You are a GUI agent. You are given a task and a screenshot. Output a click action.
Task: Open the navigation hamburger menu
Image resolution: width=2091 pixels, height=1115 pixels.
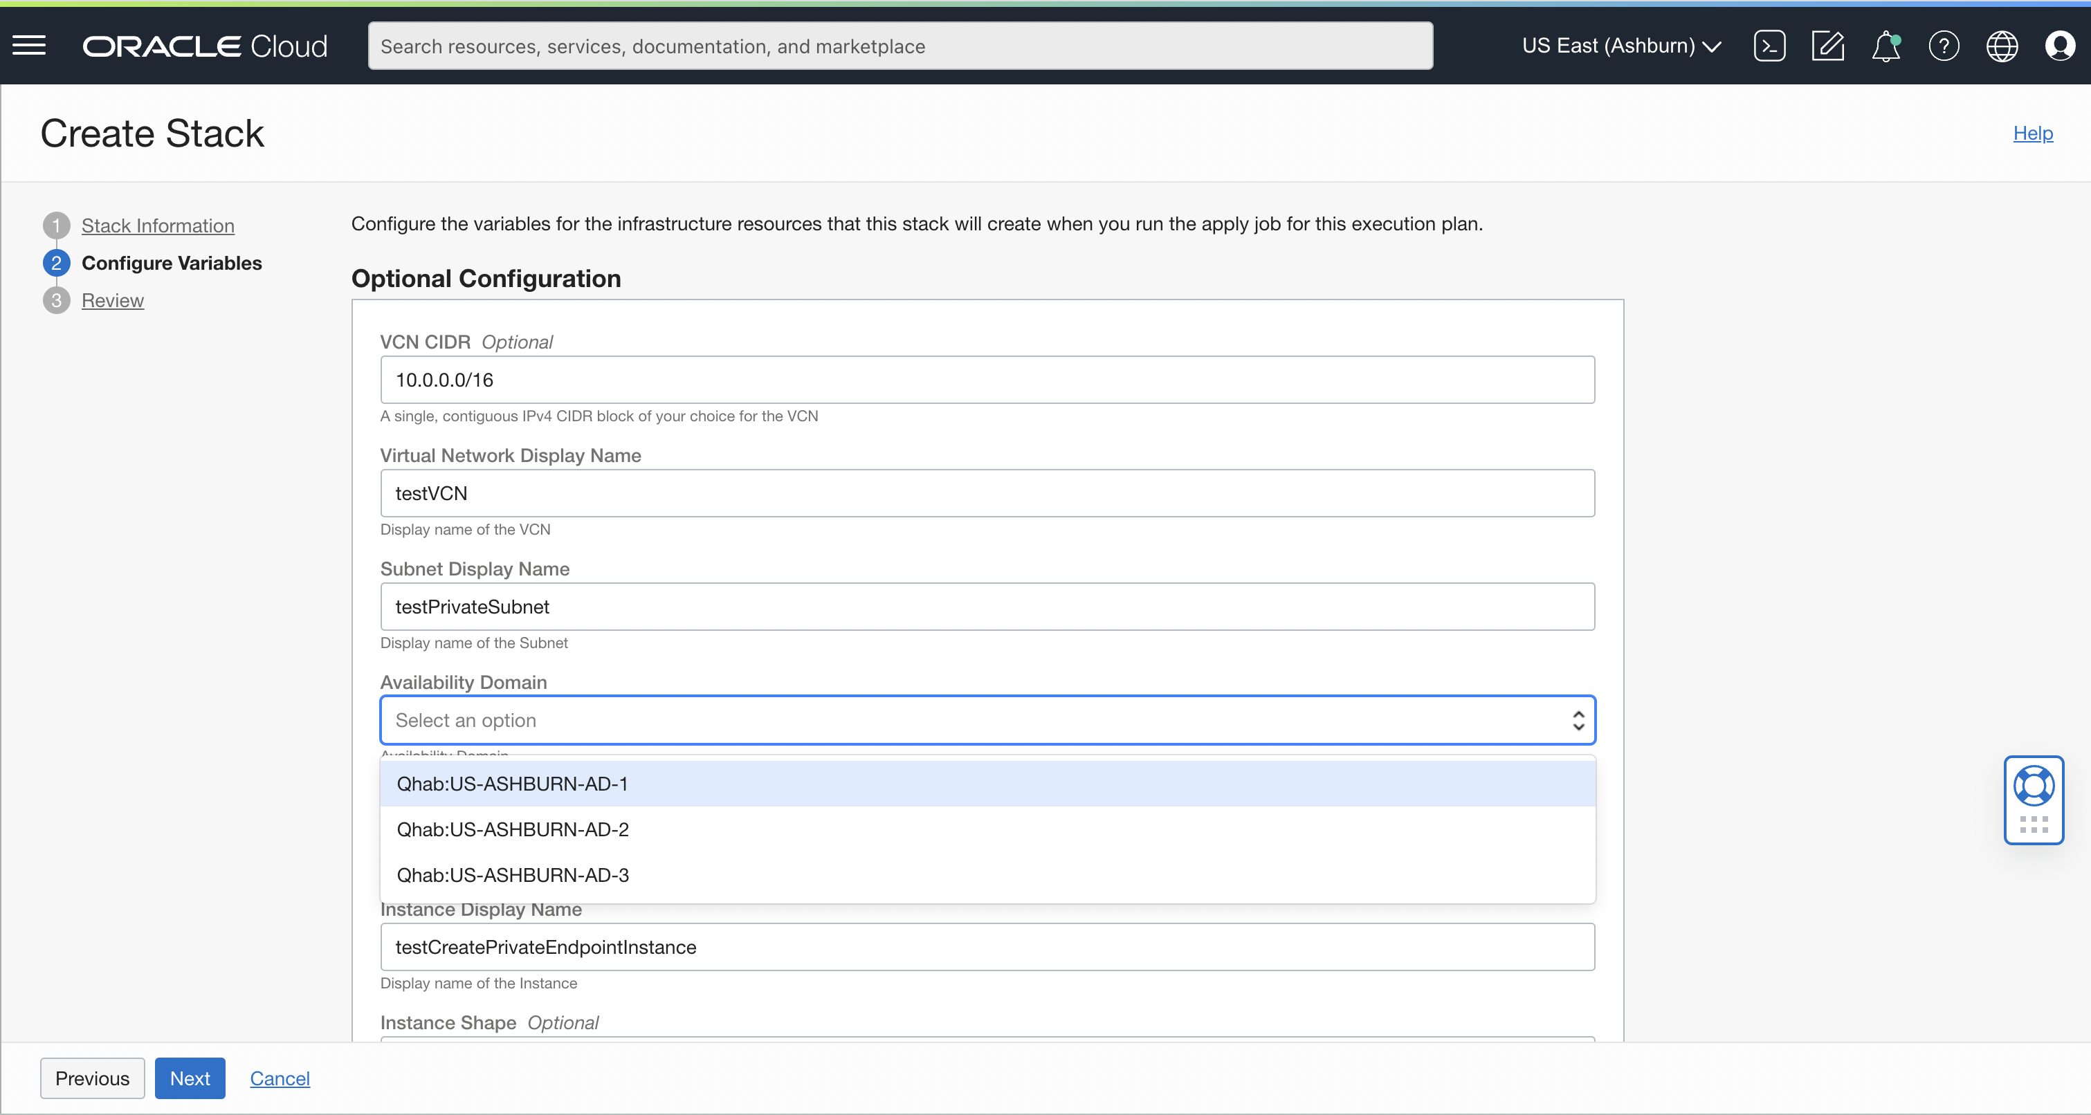(x=29, y=46)
